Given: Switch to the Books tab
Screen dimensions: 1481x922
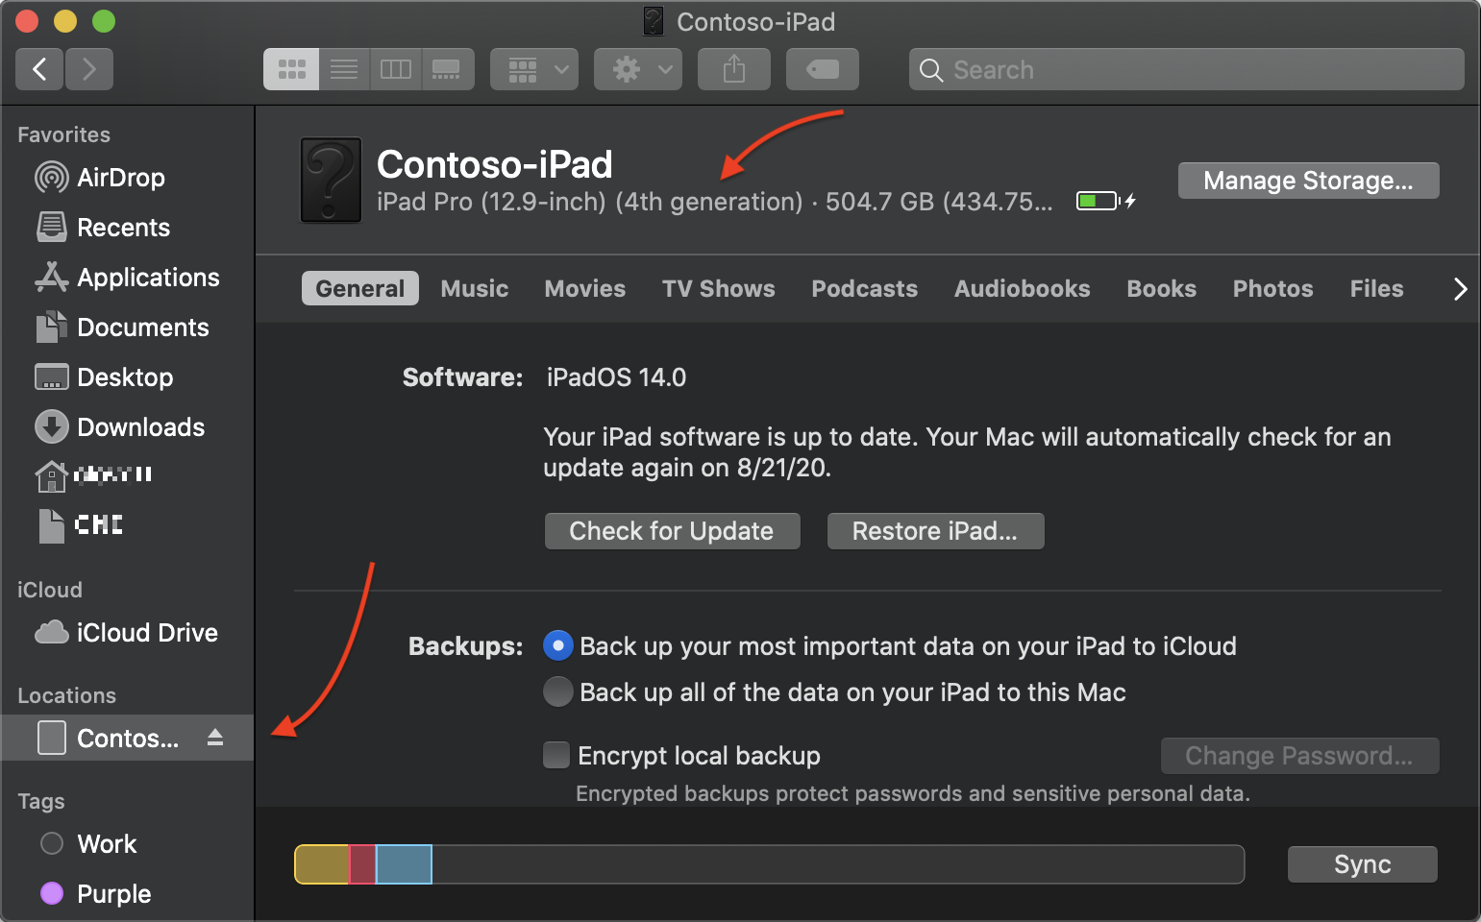Looking at the screenshot, I should point(1161,288).
